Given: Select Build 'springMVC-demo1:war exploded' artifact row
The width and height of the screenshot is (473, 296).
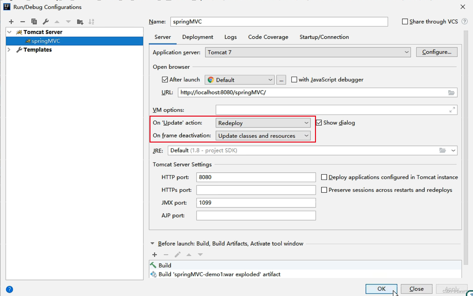Looking at the screenshot, I should pos(305,274).
